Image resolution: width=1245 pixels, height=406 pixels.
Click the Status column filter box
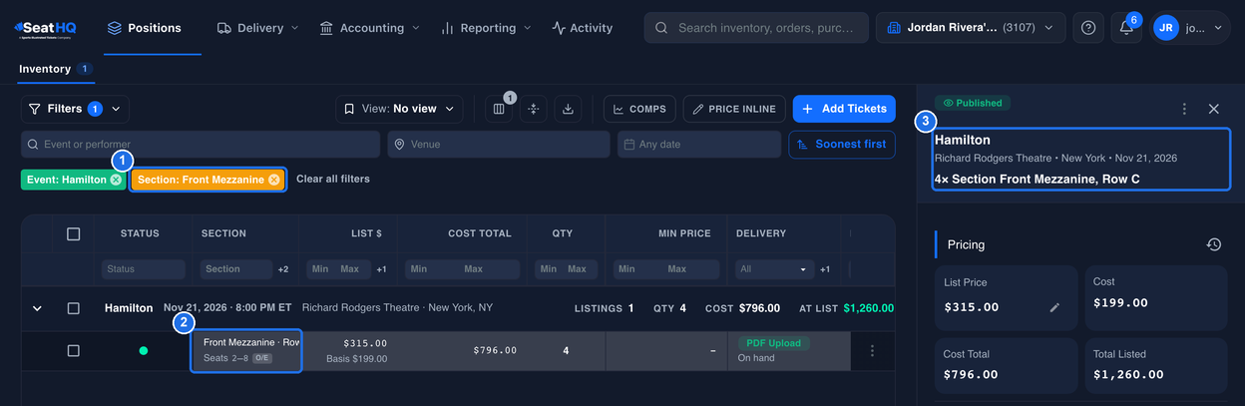pos(144,269)
